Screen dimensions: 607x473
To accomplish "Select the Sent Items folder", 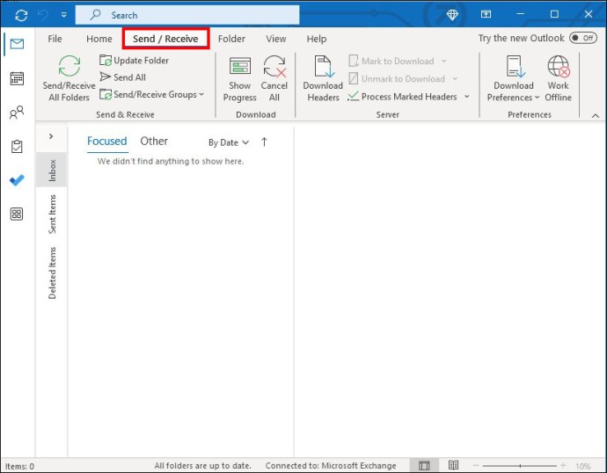I will (x=52, y=215).
